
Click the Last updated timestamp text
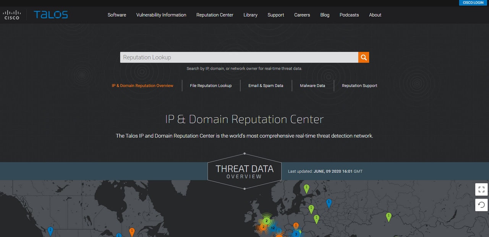325,171
